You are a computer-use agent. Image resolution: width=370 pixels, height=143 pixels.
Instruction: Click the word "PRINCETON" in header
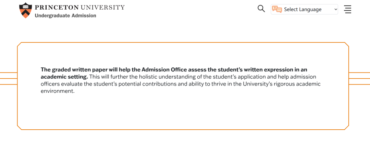click(x=57, y=8)
